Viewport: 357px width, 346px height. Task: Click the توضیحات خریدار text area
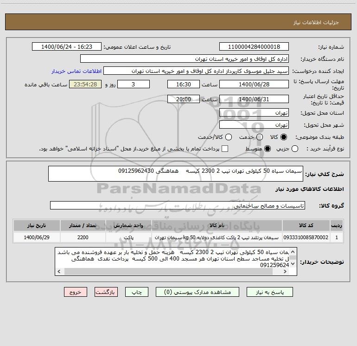pos(176,261)
